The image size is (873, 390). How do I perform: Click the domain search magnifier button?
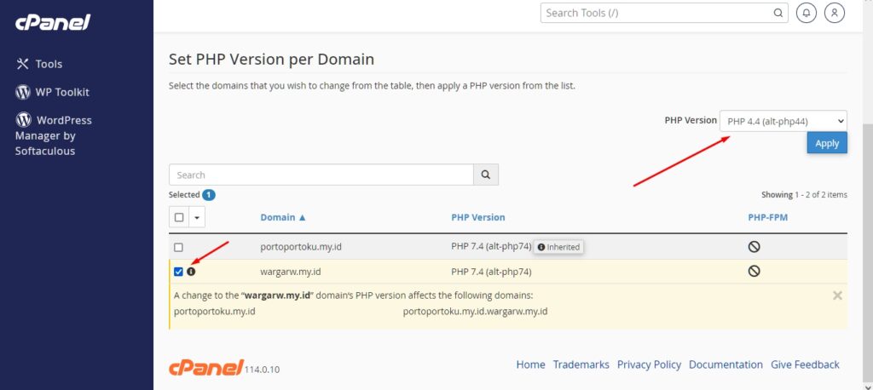(486, 175)
